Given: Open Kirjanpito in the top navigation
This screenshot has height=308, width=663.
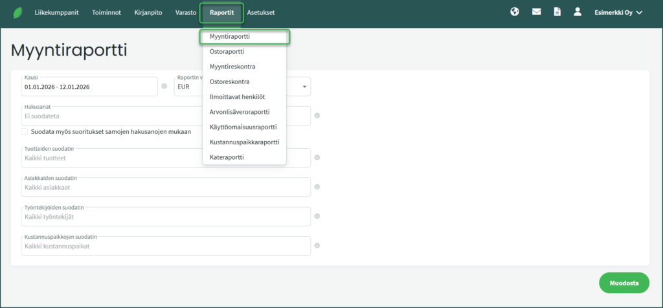Looking at the screenshot, I should pyautogui.click(x=148, y=12).
